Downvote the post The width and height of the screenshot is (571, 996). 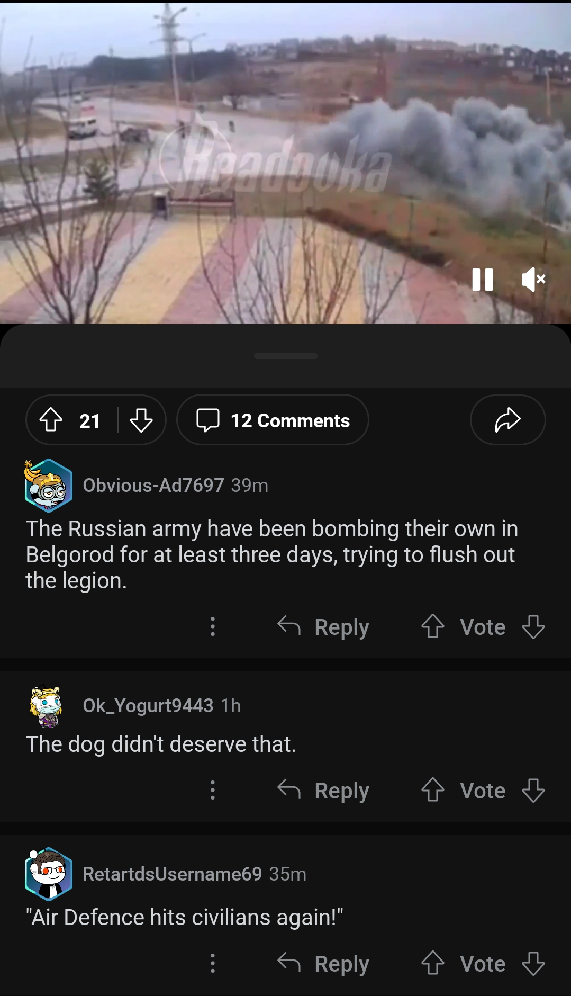141,420
